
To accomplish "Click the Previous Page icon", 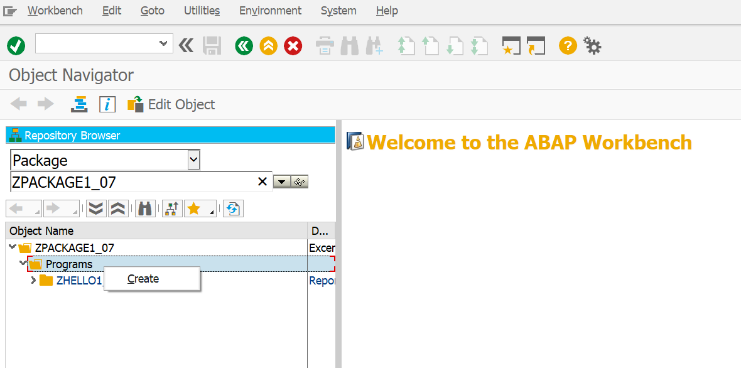I will (x=431, y=46).
